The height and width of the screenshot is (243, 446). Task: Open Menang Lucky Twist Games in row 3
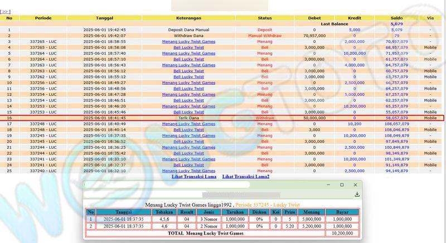coord(188,42)
